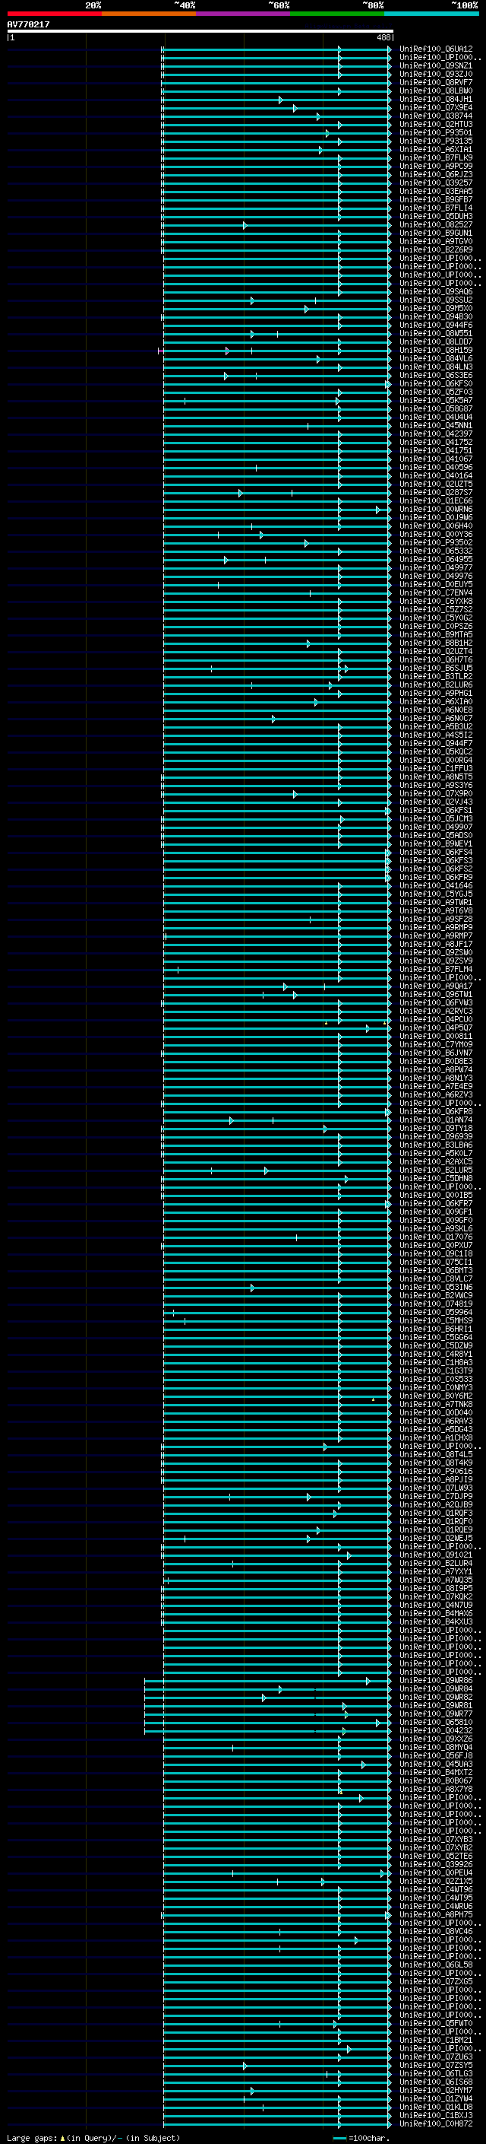The width and height of the screenshot is (486, 2144).
Task: Select entry UniRef100_A9TWR1
Action: pos(436,902)
